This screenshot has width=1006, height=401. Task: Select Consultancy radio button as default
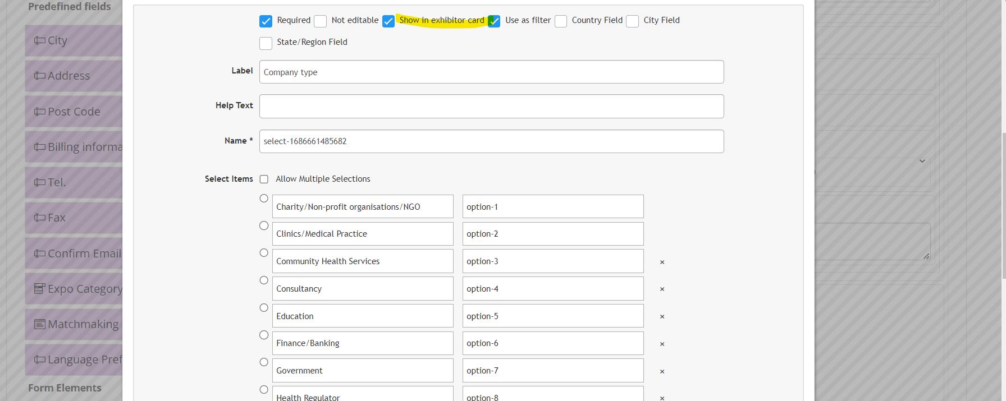[264, 280]
